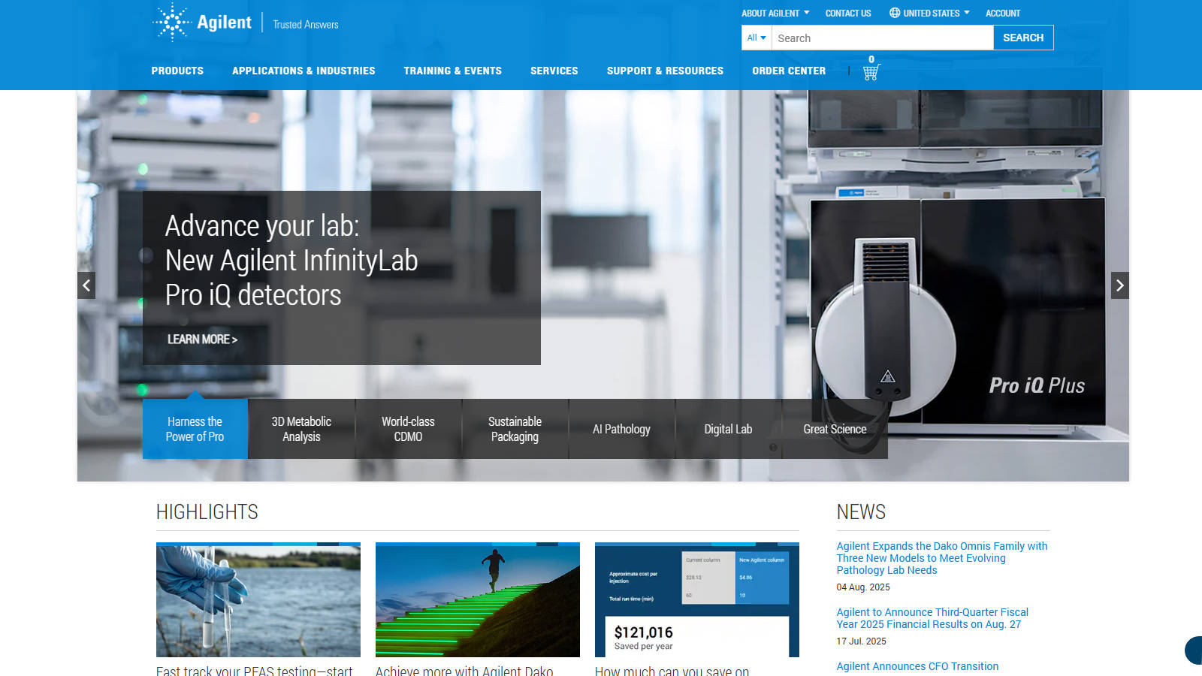1202x676 pixels.
Task: Go to previous carousel slide arrow
Action: (x=86, y=285)
